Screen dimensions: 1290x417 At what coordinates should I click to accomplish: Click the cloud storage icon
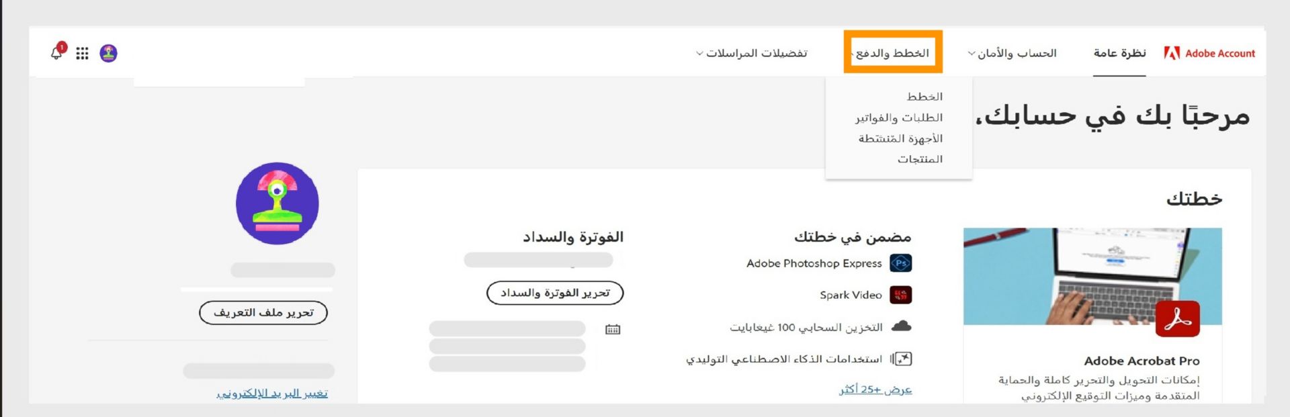(900, 326)
